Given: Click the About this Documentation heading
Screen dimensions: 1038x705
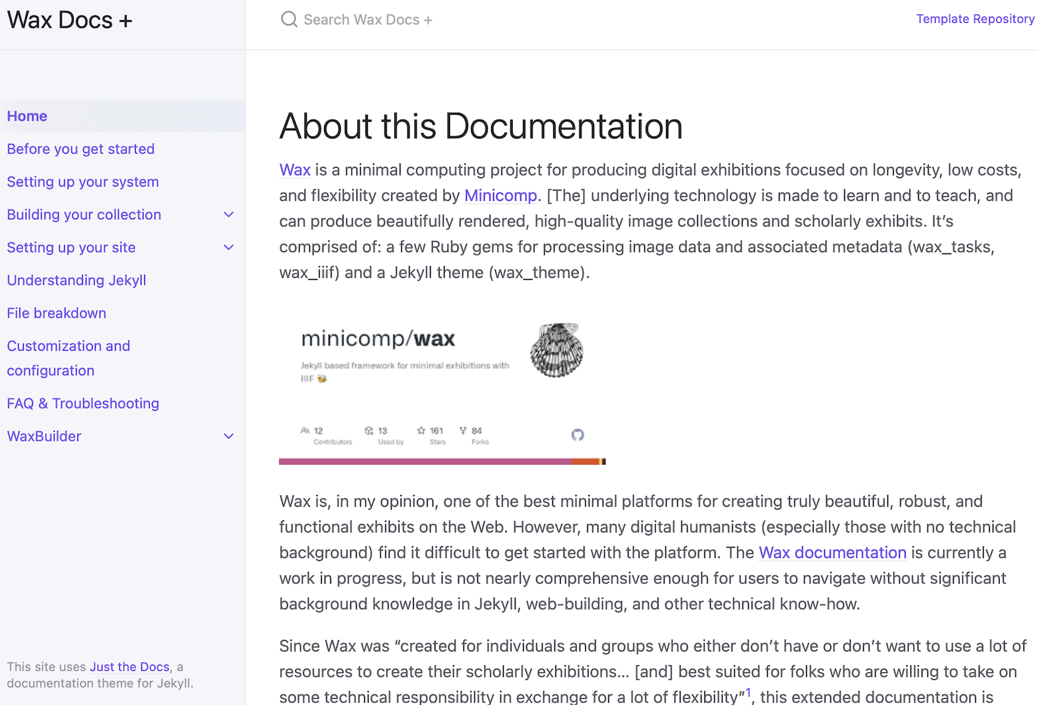Looking at the screenshot, I should click(481, 126).
